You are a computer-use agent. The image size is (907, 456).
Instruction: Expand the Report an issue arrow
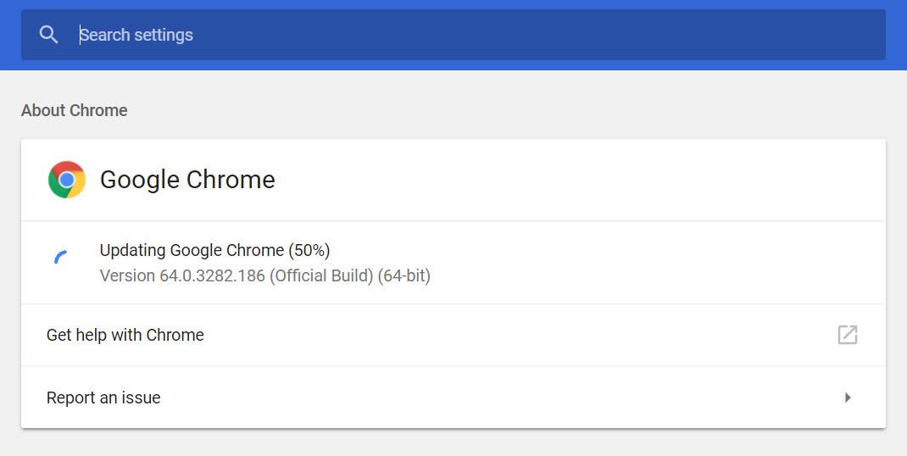point(848,398)
